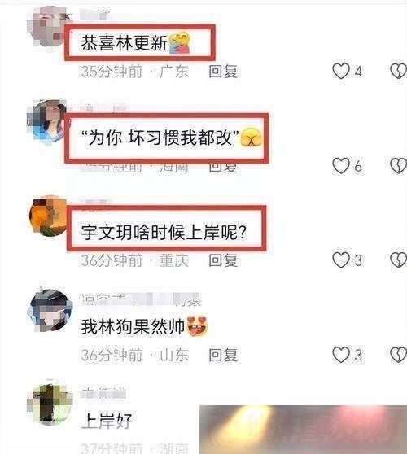Like the 宇文玥啥时候上岸呢 comment

341,260
